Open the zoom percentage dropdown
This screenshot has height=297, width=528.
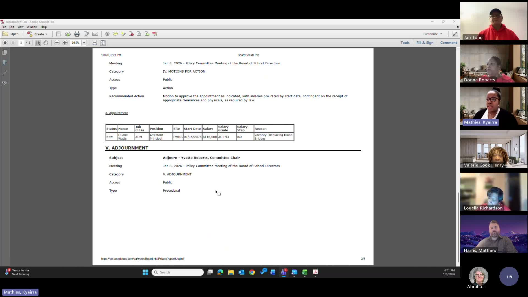(84, 43)
